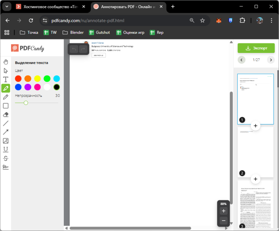This screenshot has height=231, width=279.
Task: Open page 3 thumbnail
Action: (256, 204)
